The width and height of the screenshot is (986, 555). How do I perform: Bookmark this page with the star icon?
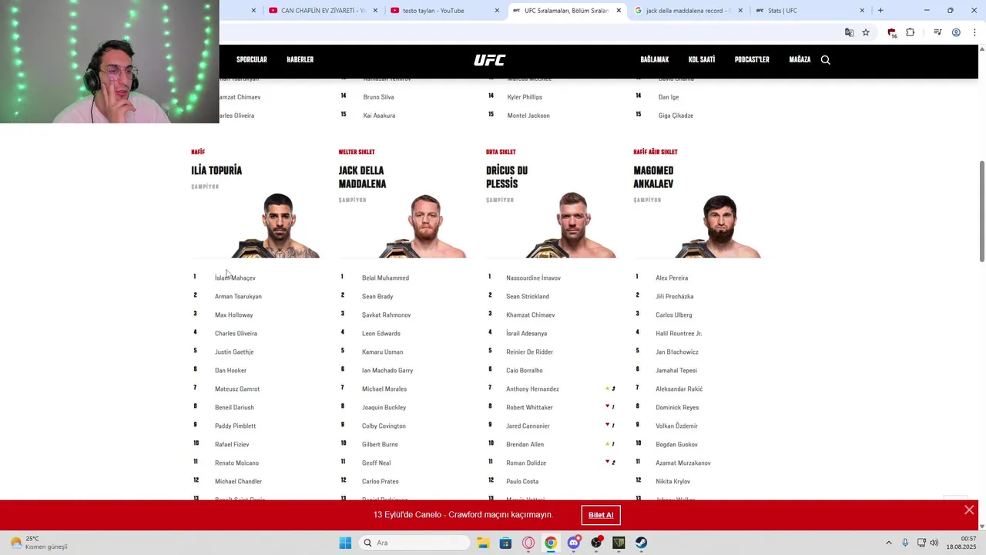pos(866,32)
